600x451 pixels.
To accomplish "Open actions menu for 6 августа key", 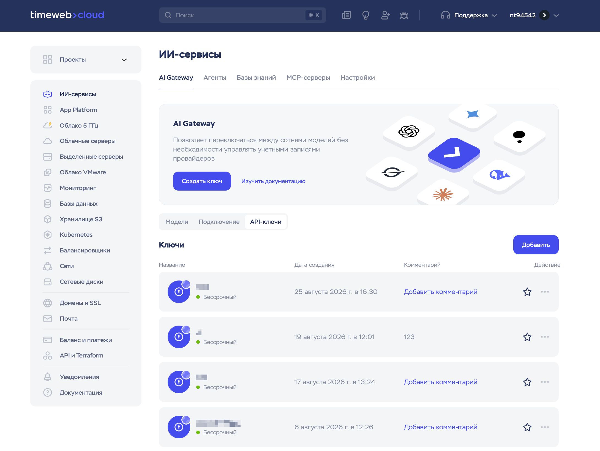I will (x=545, y=427).
